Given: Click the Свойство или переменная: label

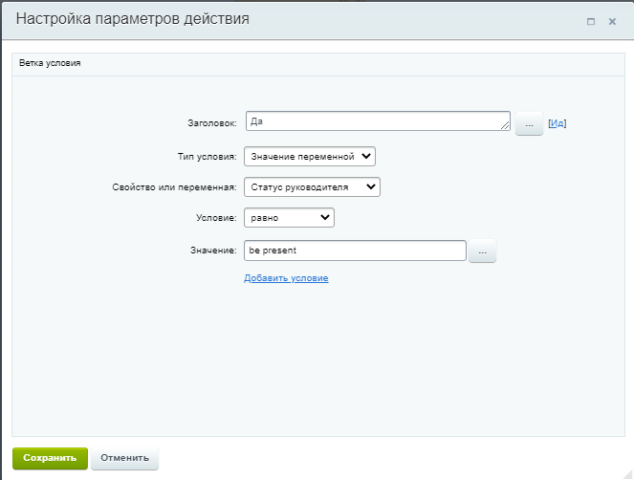Looking at the screenshot, I should point(174,187).
